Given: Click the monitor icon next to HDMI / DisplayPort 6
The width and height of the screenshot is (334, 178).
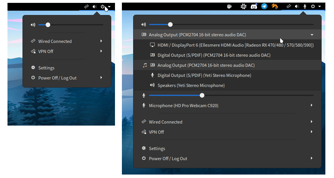Looking at the screenshot, I should (152, 45).
